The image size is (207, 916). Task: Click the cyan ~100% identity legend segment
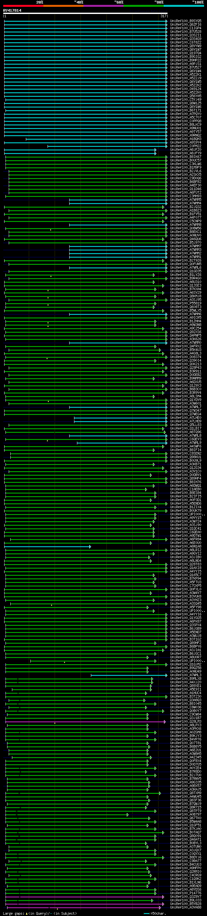click(x=184, y=6)
